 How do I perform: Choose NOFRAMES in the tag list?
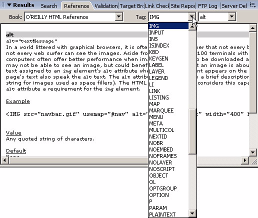point(168,156)
